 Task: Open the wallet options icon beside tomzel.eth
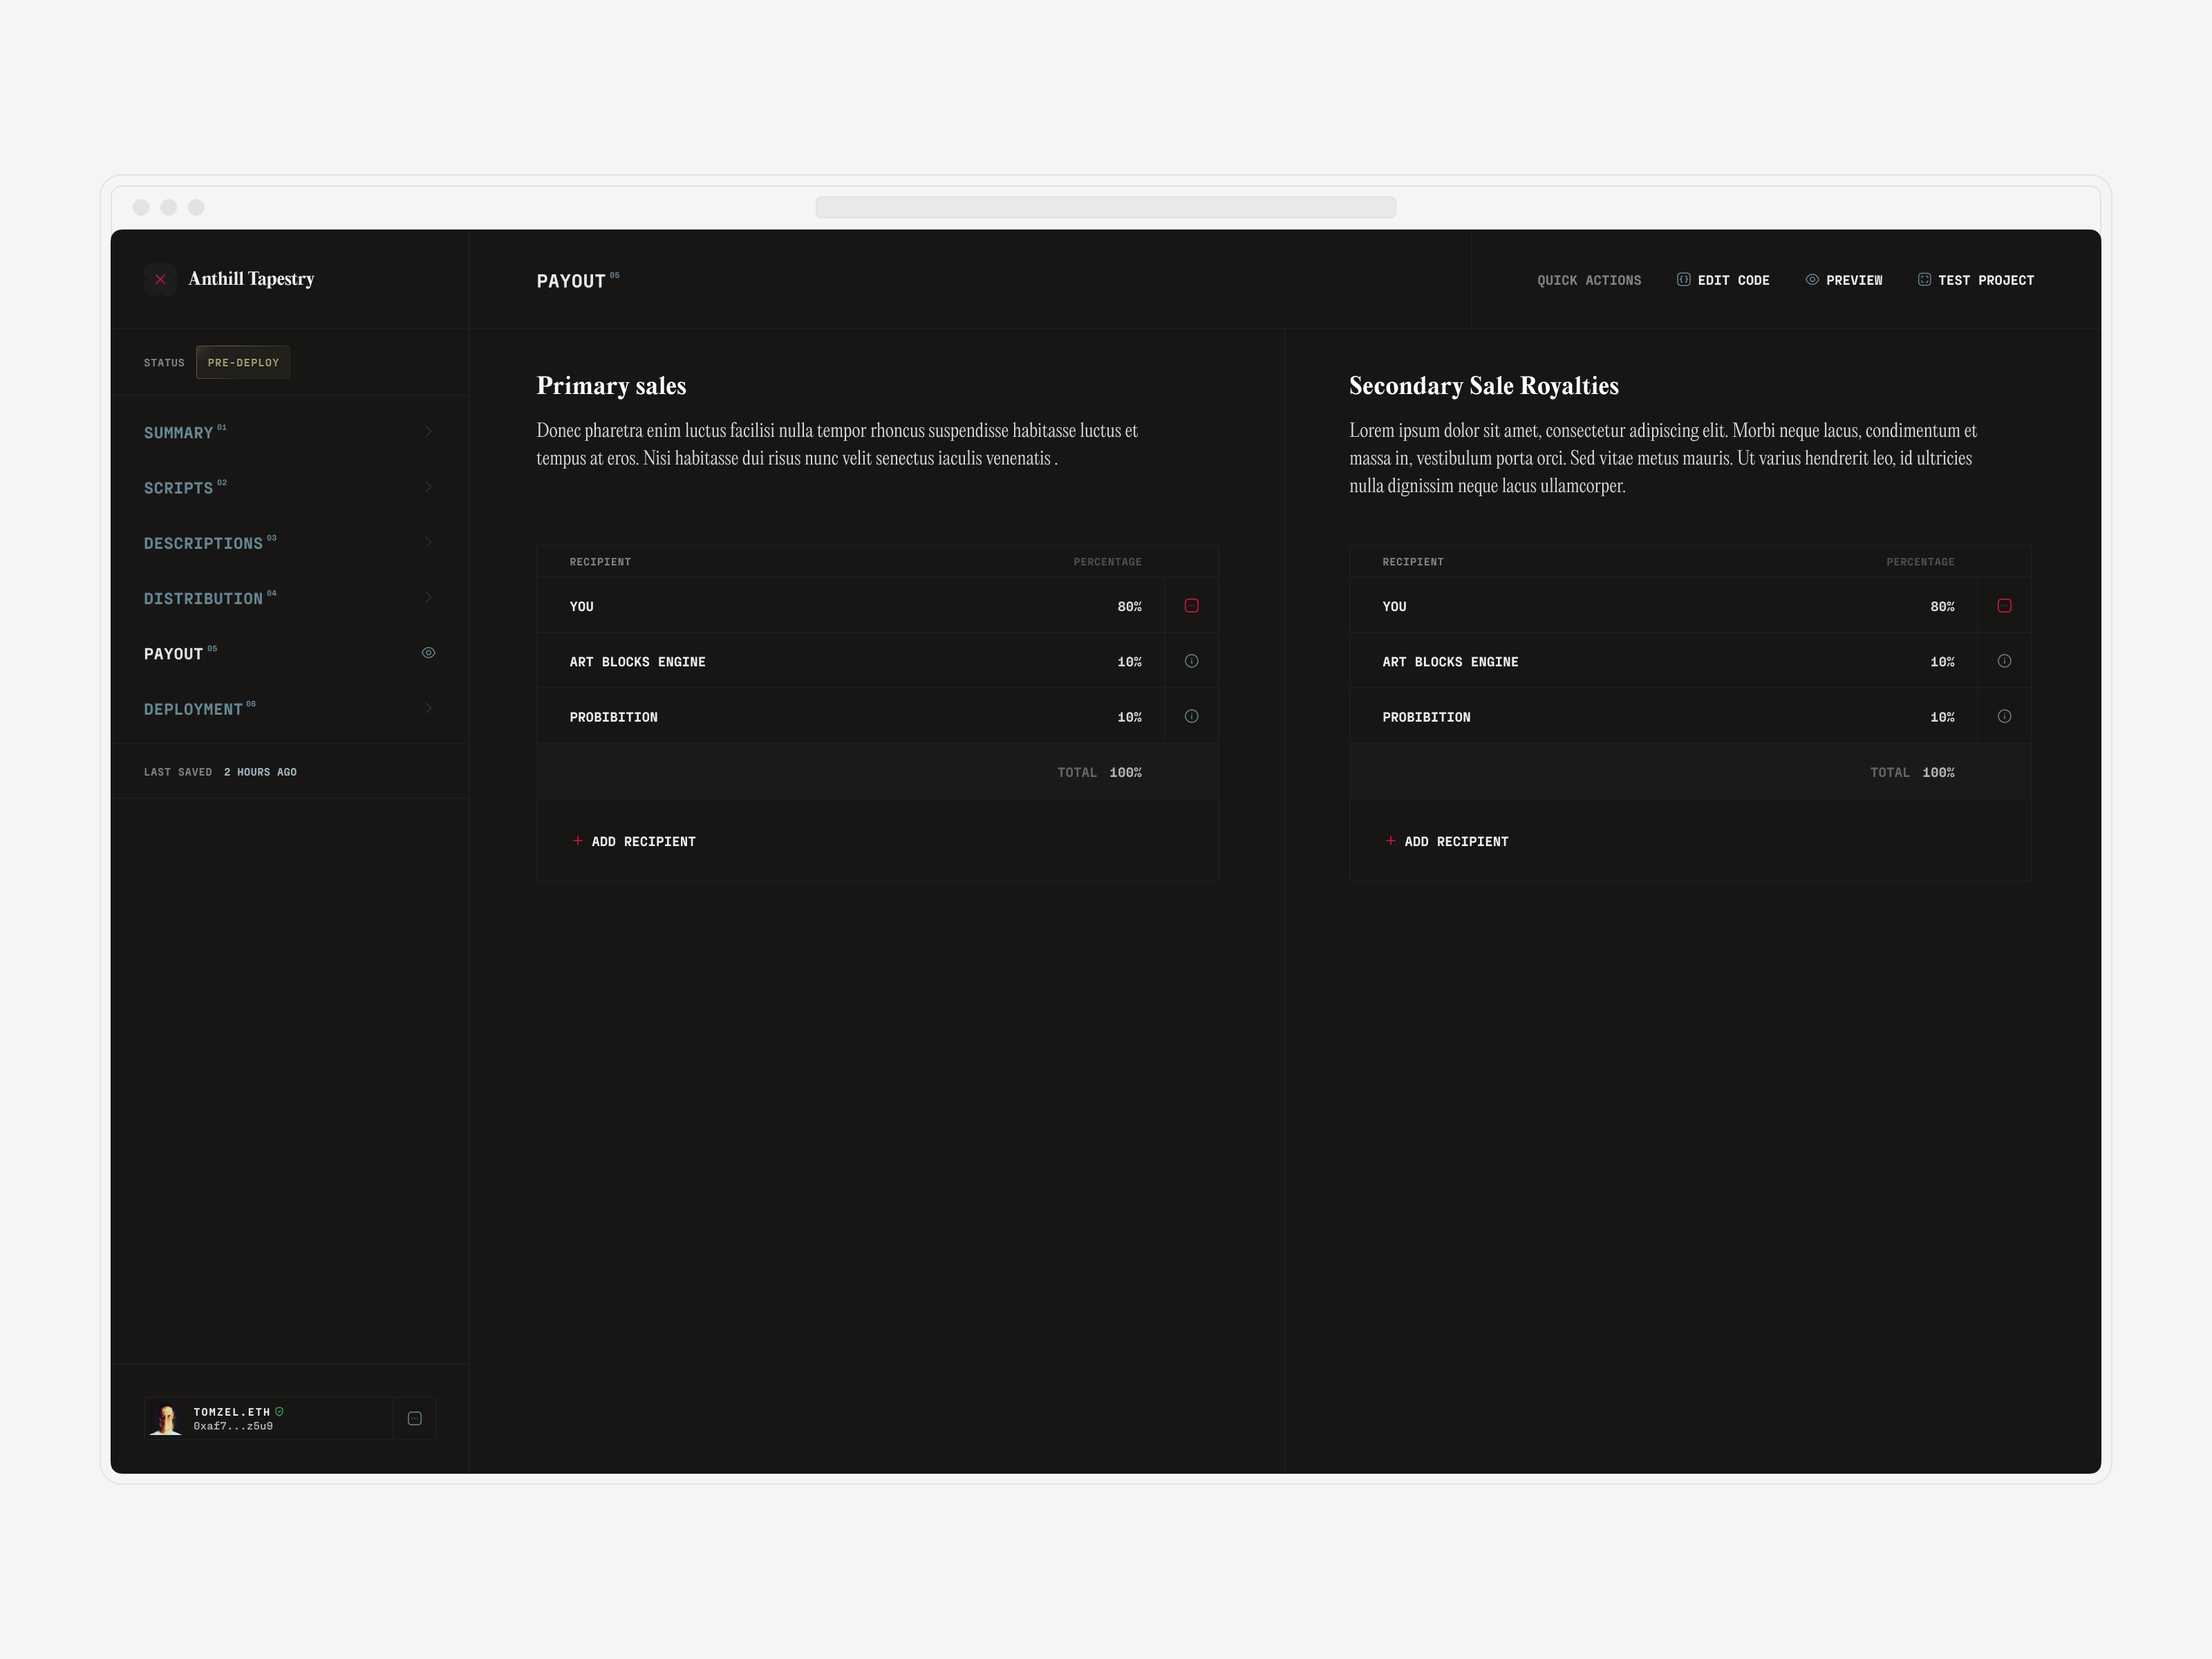[x=415, y=1418]
